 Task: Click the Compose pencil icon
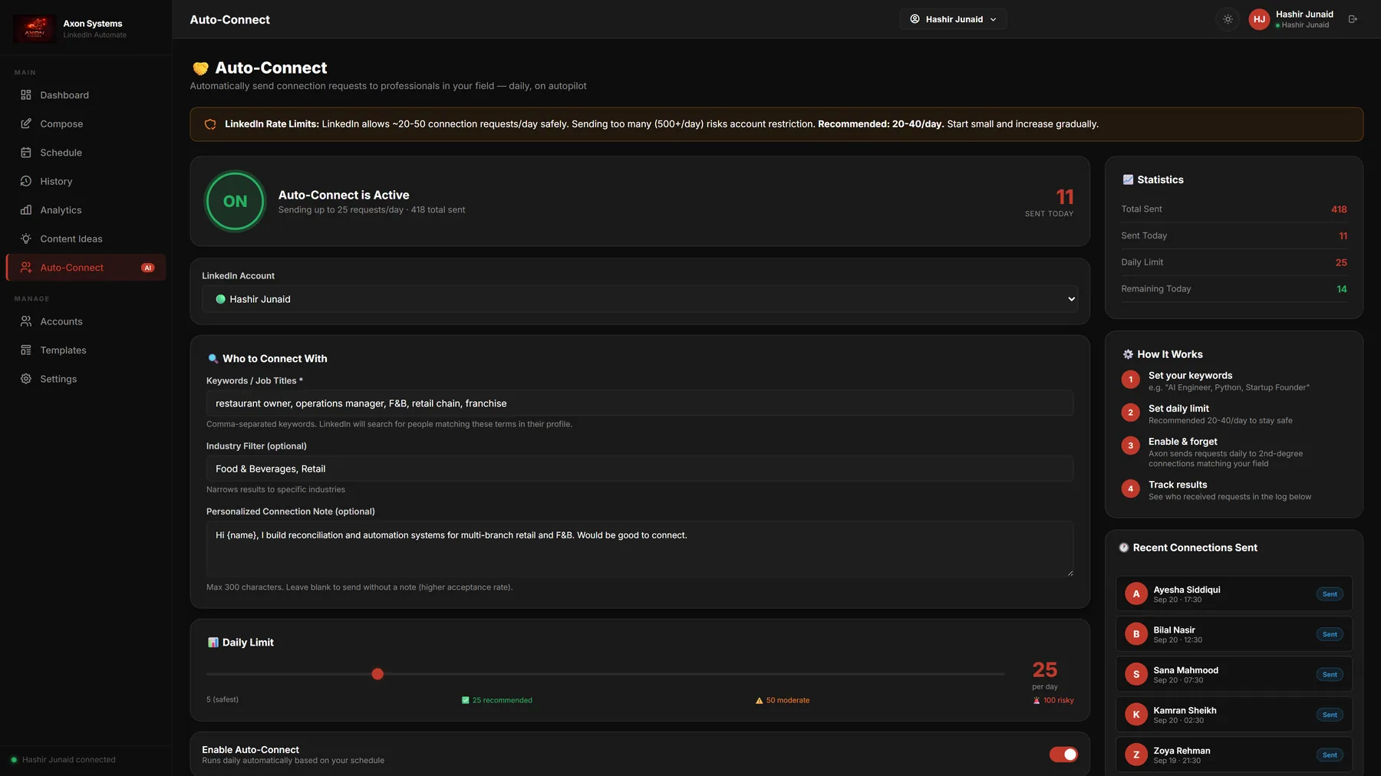(x=26, y=123)
